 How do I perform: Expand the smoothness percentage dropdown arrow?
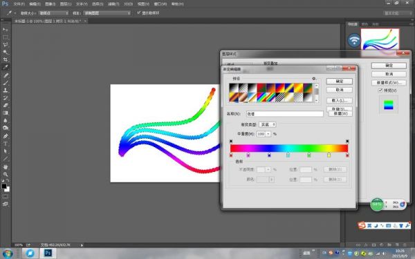(x=268, y=134)
